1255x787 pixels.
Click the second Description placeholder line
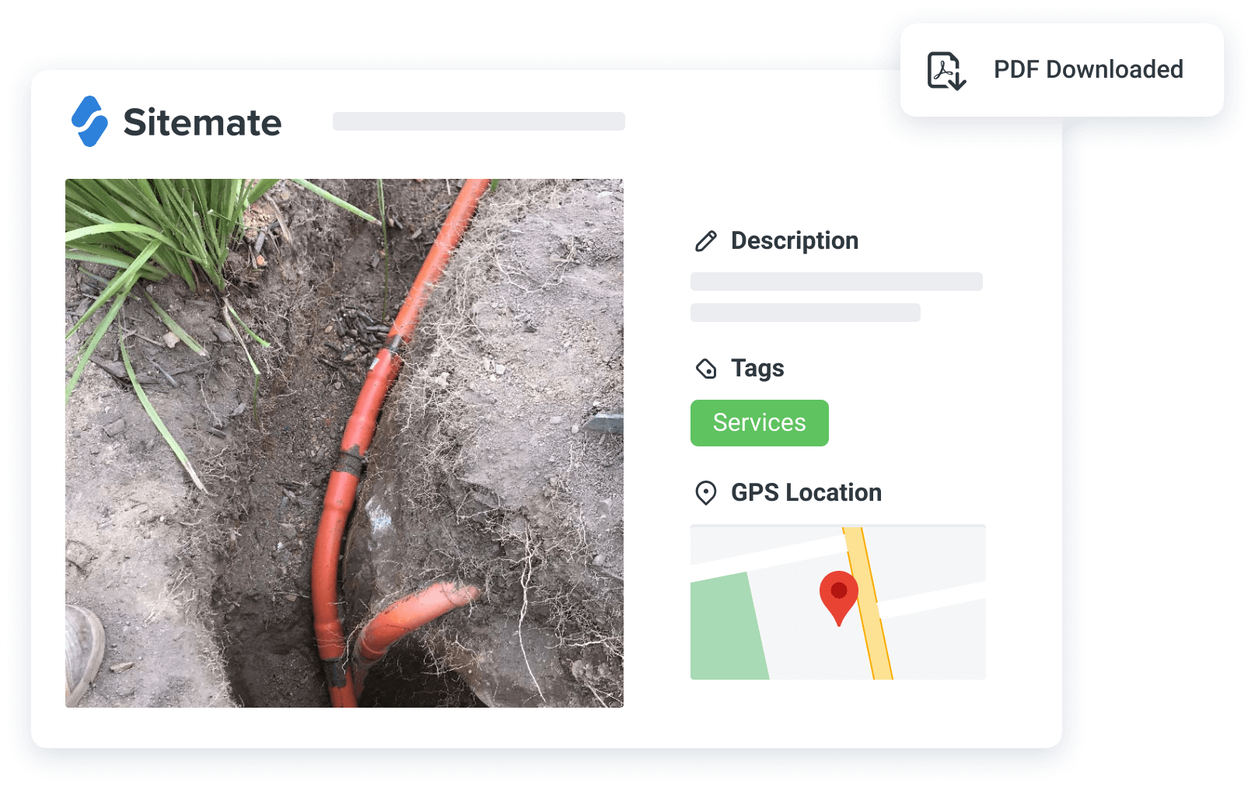click(806, 313)
